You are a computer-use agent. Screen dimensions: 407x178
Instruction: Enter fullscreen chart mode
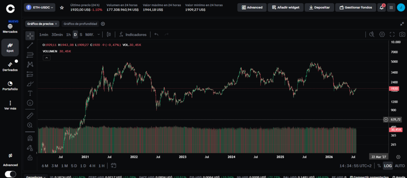point(392,34)
